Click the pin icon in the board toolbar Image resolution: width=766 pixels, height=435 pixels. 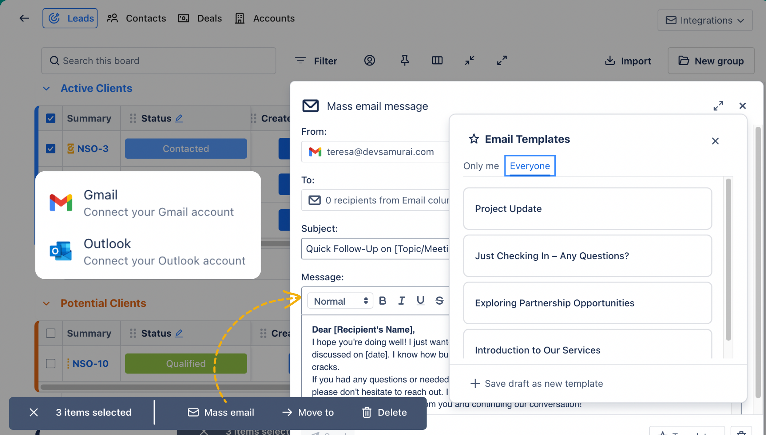404,60
